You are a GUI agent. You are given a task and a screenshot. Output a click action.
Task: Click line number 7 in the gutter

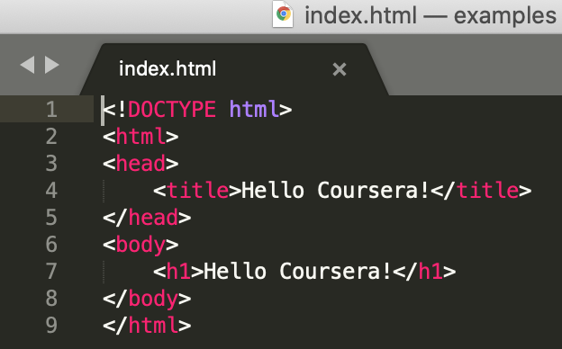point(51,271)
